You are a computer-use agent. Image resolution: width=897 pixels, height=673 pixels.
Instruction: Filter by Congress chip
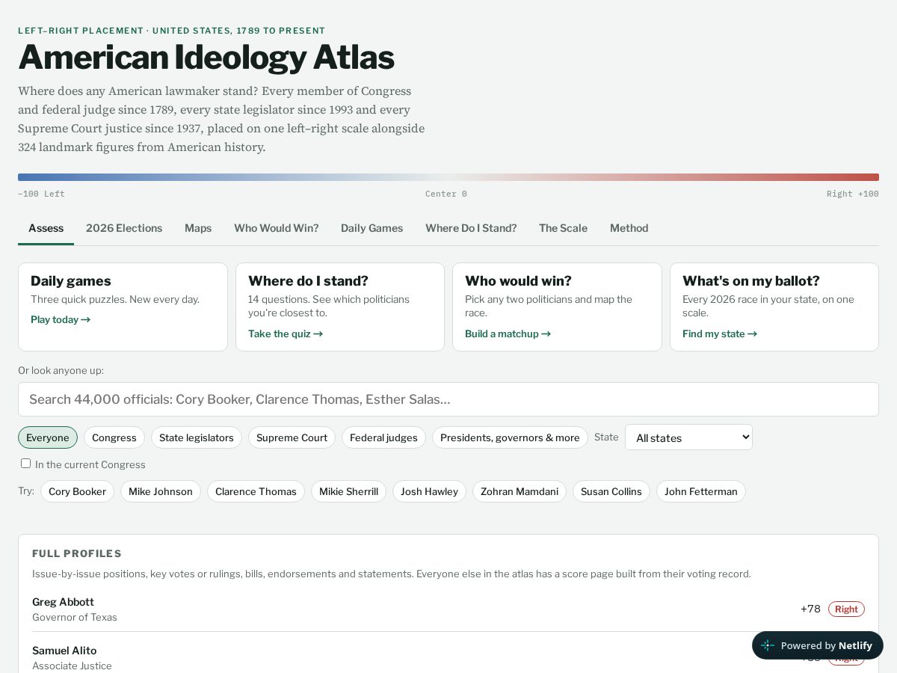pos(114,437)
